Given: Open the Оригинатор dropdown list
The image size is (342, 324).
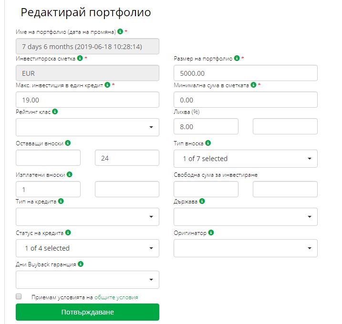Looking at the screenshot, I should coord(246,248).
